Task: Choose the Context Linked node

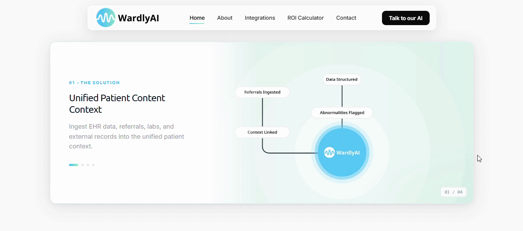Action: [262, 132]
